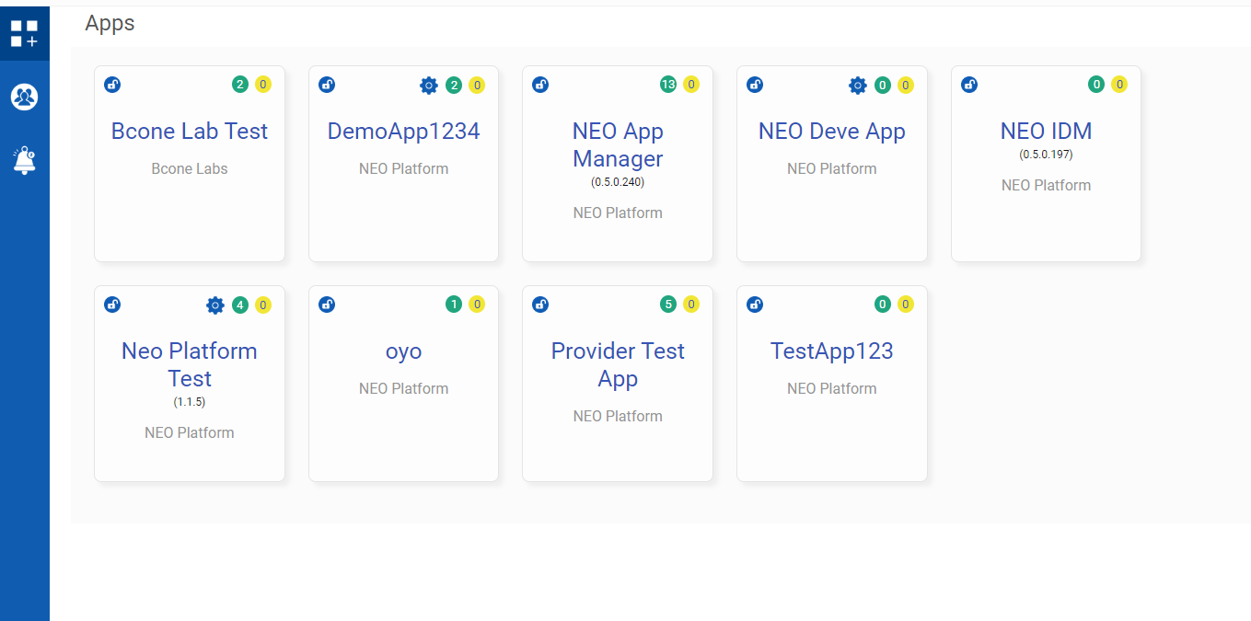Open the Neo Platform Test app title

point(190,364)
